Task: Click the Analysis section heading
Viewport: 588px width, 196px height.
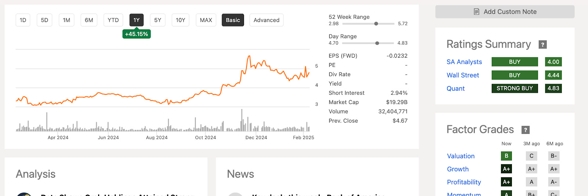Action: point(36,174)
